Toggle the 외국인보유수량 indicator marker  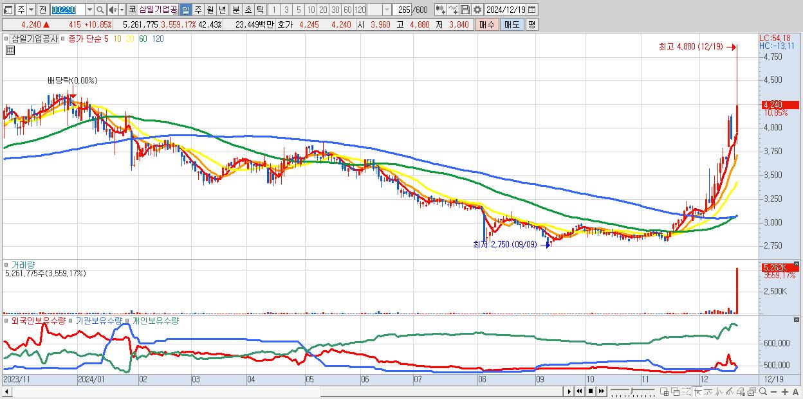7,320
